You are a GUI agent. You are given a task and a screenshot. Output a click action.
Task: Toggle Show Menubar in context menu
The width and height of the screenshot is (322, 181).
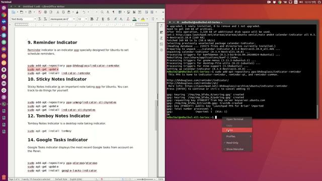[x=237, y=149]
